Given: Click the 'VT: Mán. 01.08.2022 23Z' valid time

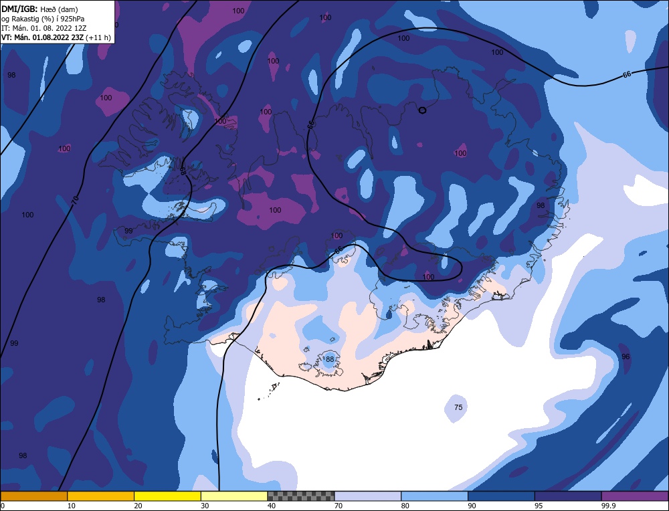Looking at the screenshot, I should tap(43, 37).
